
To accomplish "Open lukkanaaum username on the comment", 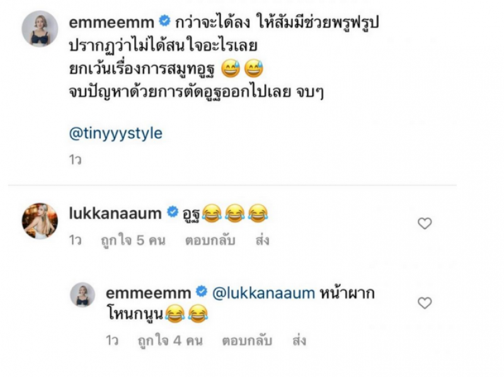I will pyautogui.click(x=115, y=213).
